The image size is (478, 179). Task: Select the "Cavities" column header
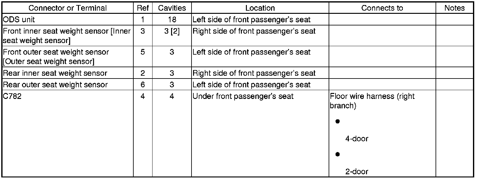pos(172,8)
